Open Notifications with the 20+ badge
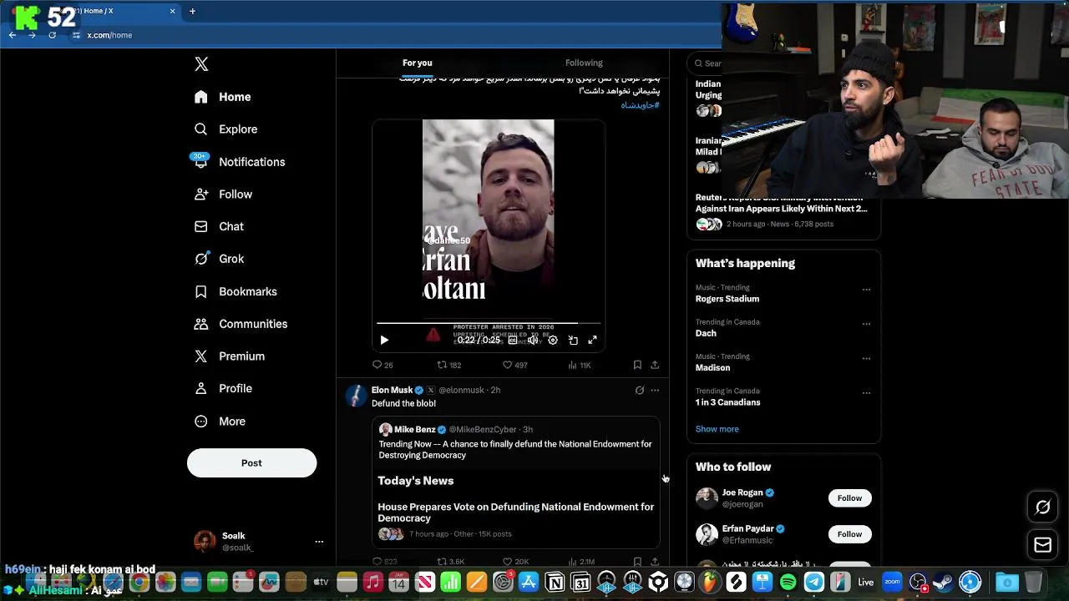1069x601 pixels. point(239,162)
